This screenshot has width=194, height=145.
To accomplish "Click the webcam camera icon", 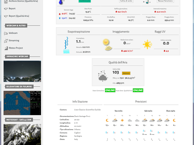I will (6, 33).
